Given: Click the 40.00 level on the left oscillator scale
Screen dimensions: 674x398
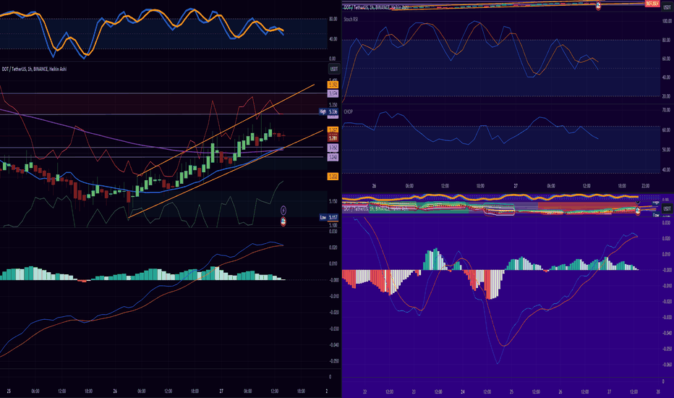Looking at the screenshot, I should (333, 39).
